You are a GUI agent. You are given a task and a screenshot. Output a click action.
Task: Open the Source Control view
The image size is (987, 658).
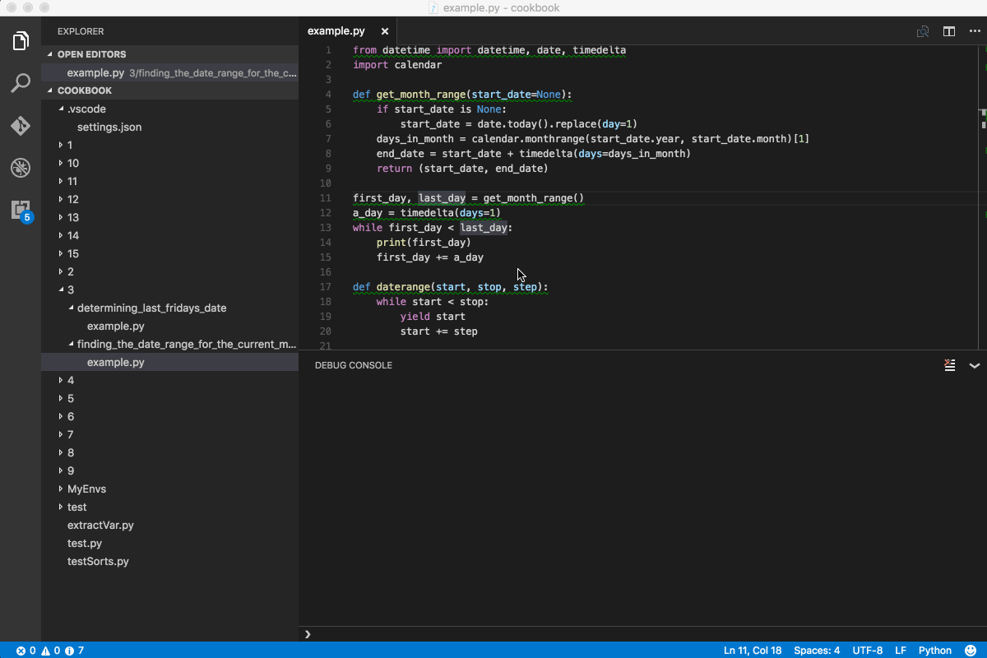pos(20,125)
